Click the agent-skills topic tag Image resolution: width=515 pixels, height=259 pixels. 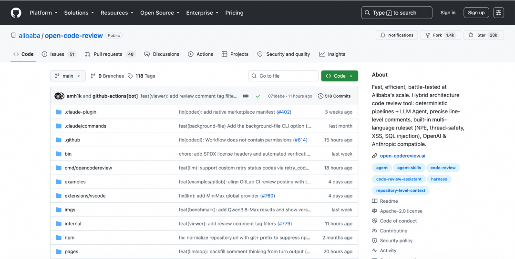[x=409, y=168]
